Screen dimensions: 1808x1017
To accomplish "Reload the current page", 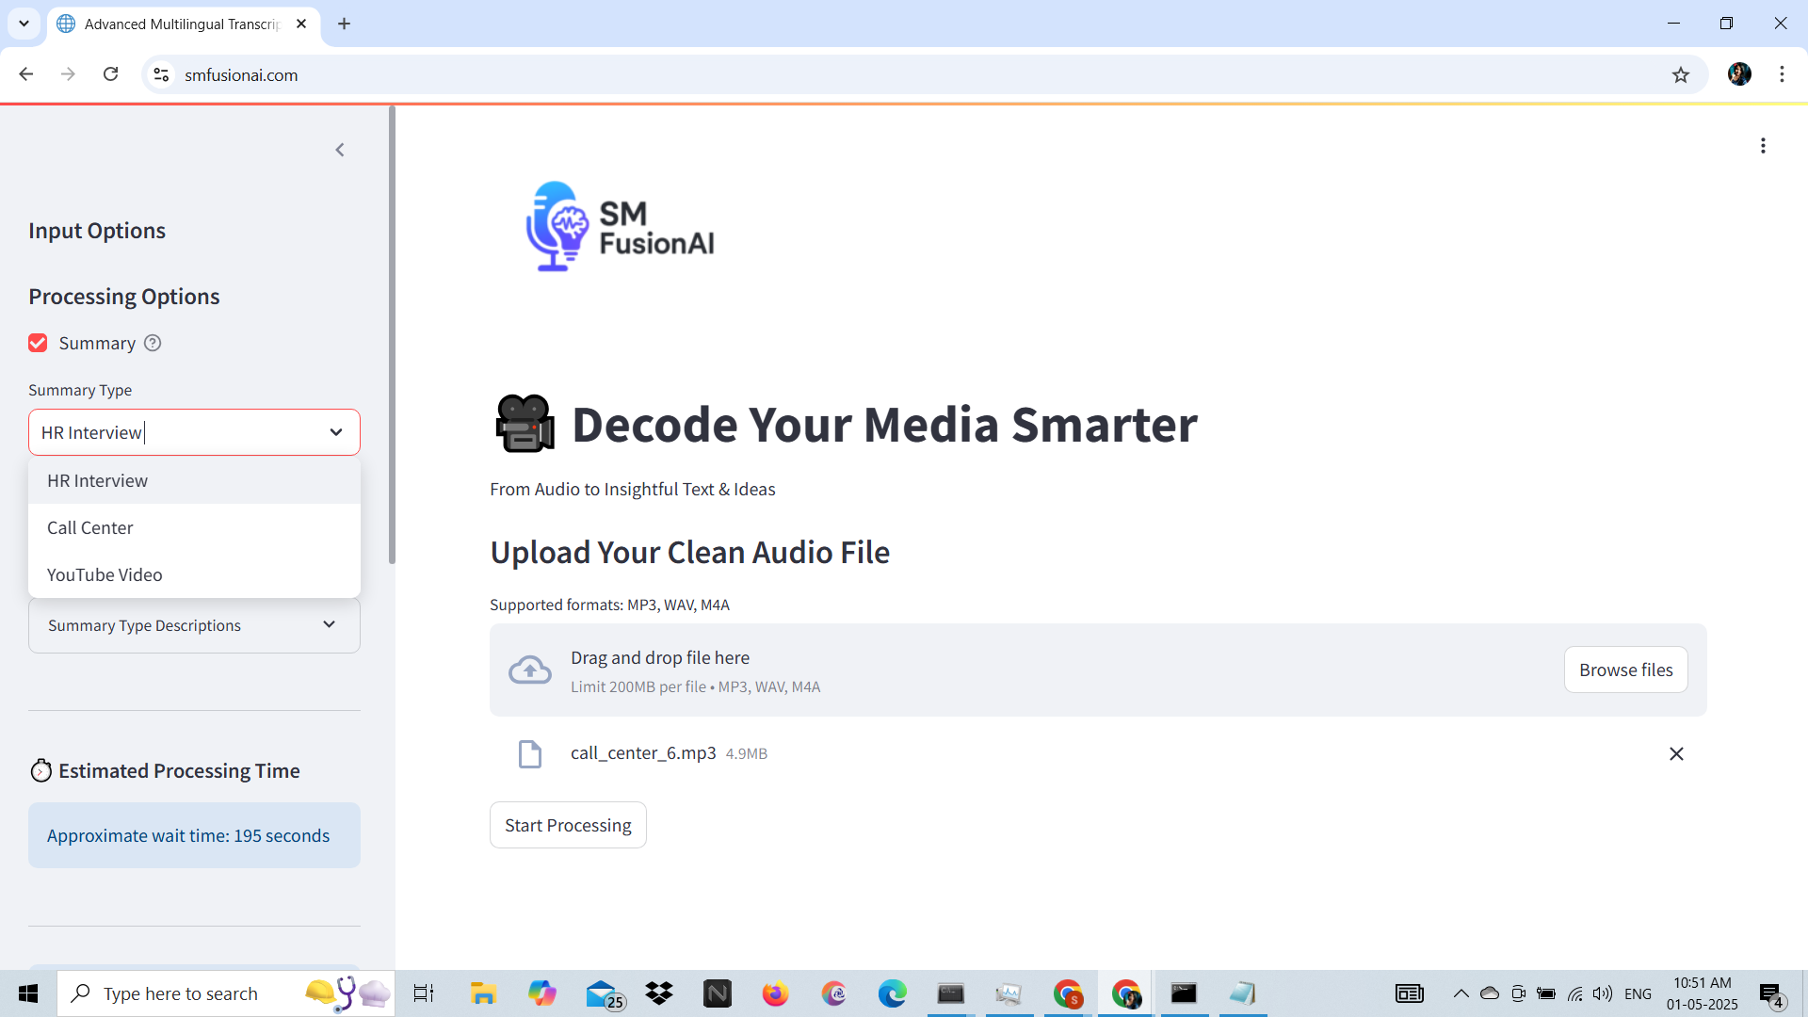I will coord(111,74).
